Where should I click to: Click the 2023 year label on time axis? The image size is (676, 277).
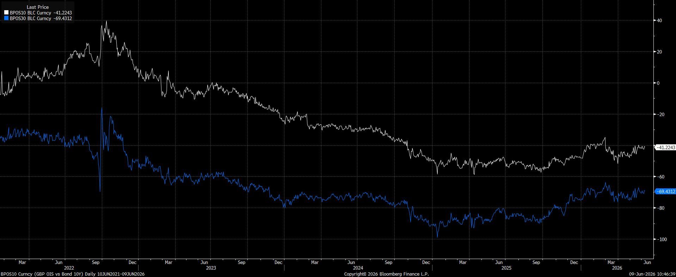pos(211,268)
